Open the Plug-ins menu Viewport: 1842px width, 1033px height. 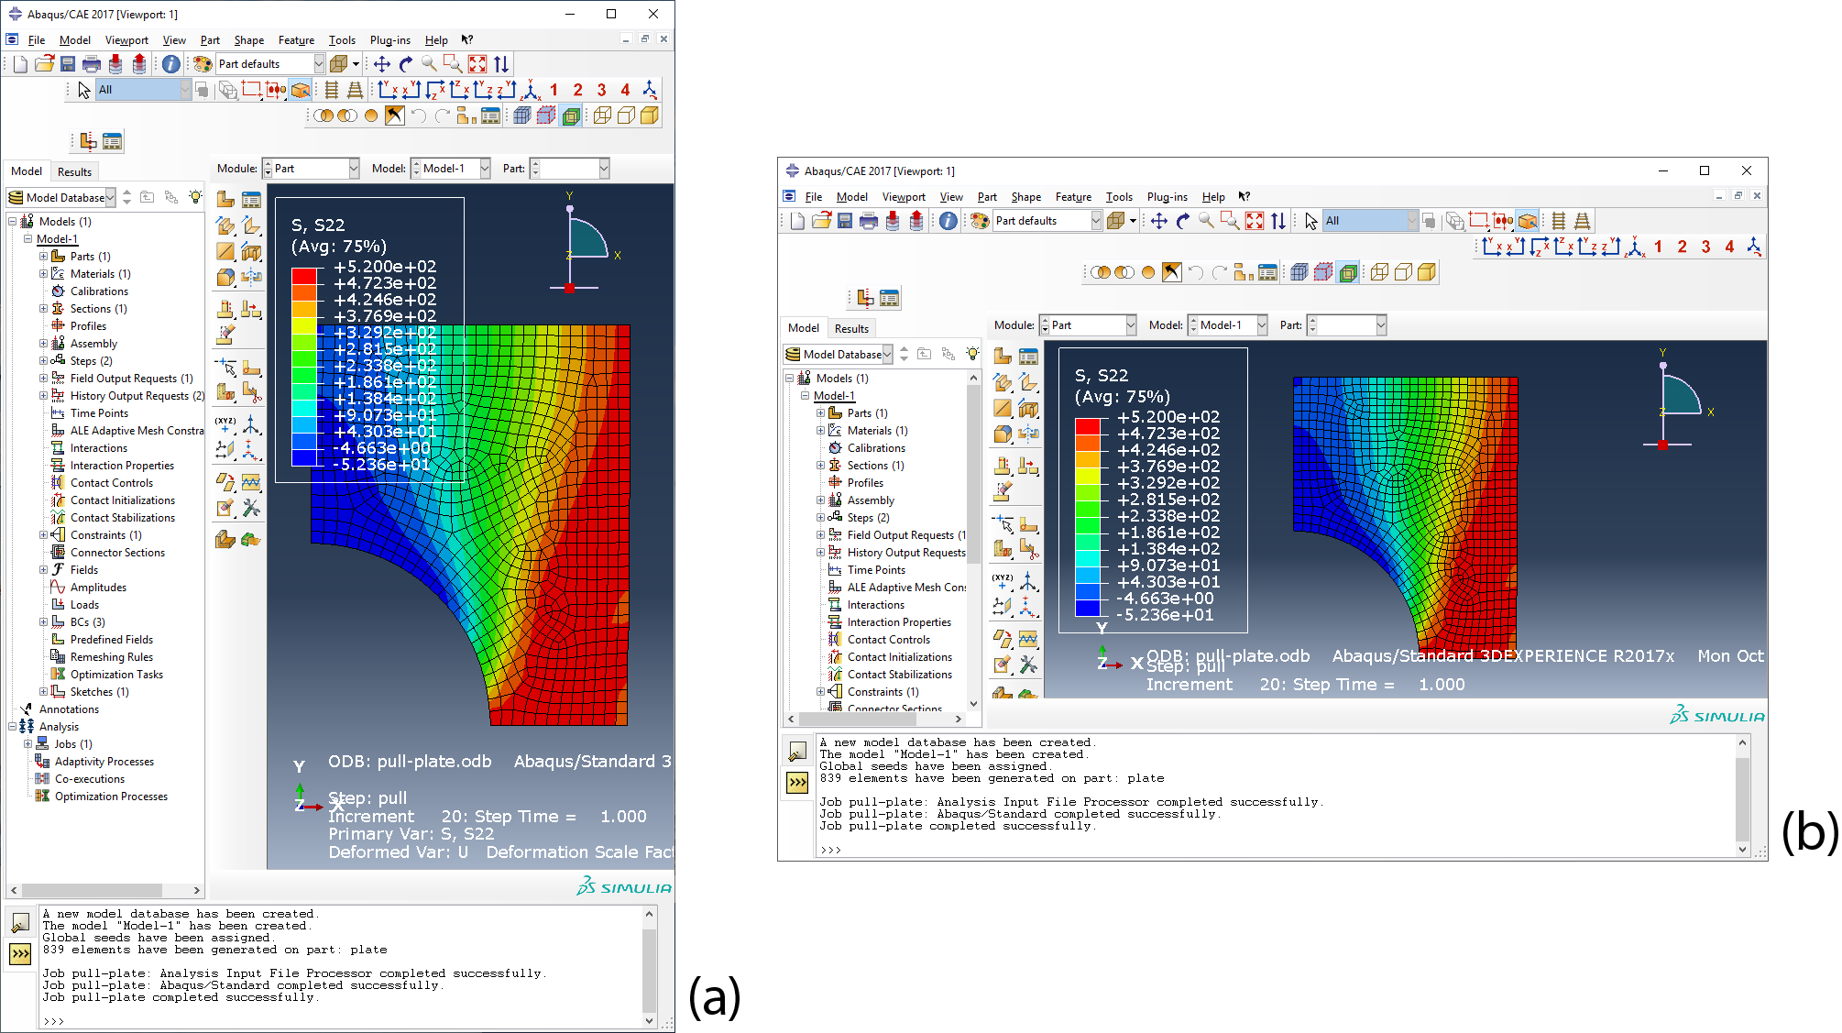point(389,39)
